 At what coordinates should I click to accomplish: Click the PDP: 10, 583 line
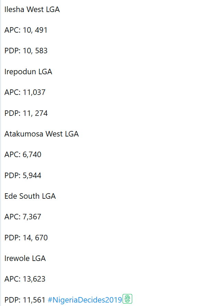point(26,51)
